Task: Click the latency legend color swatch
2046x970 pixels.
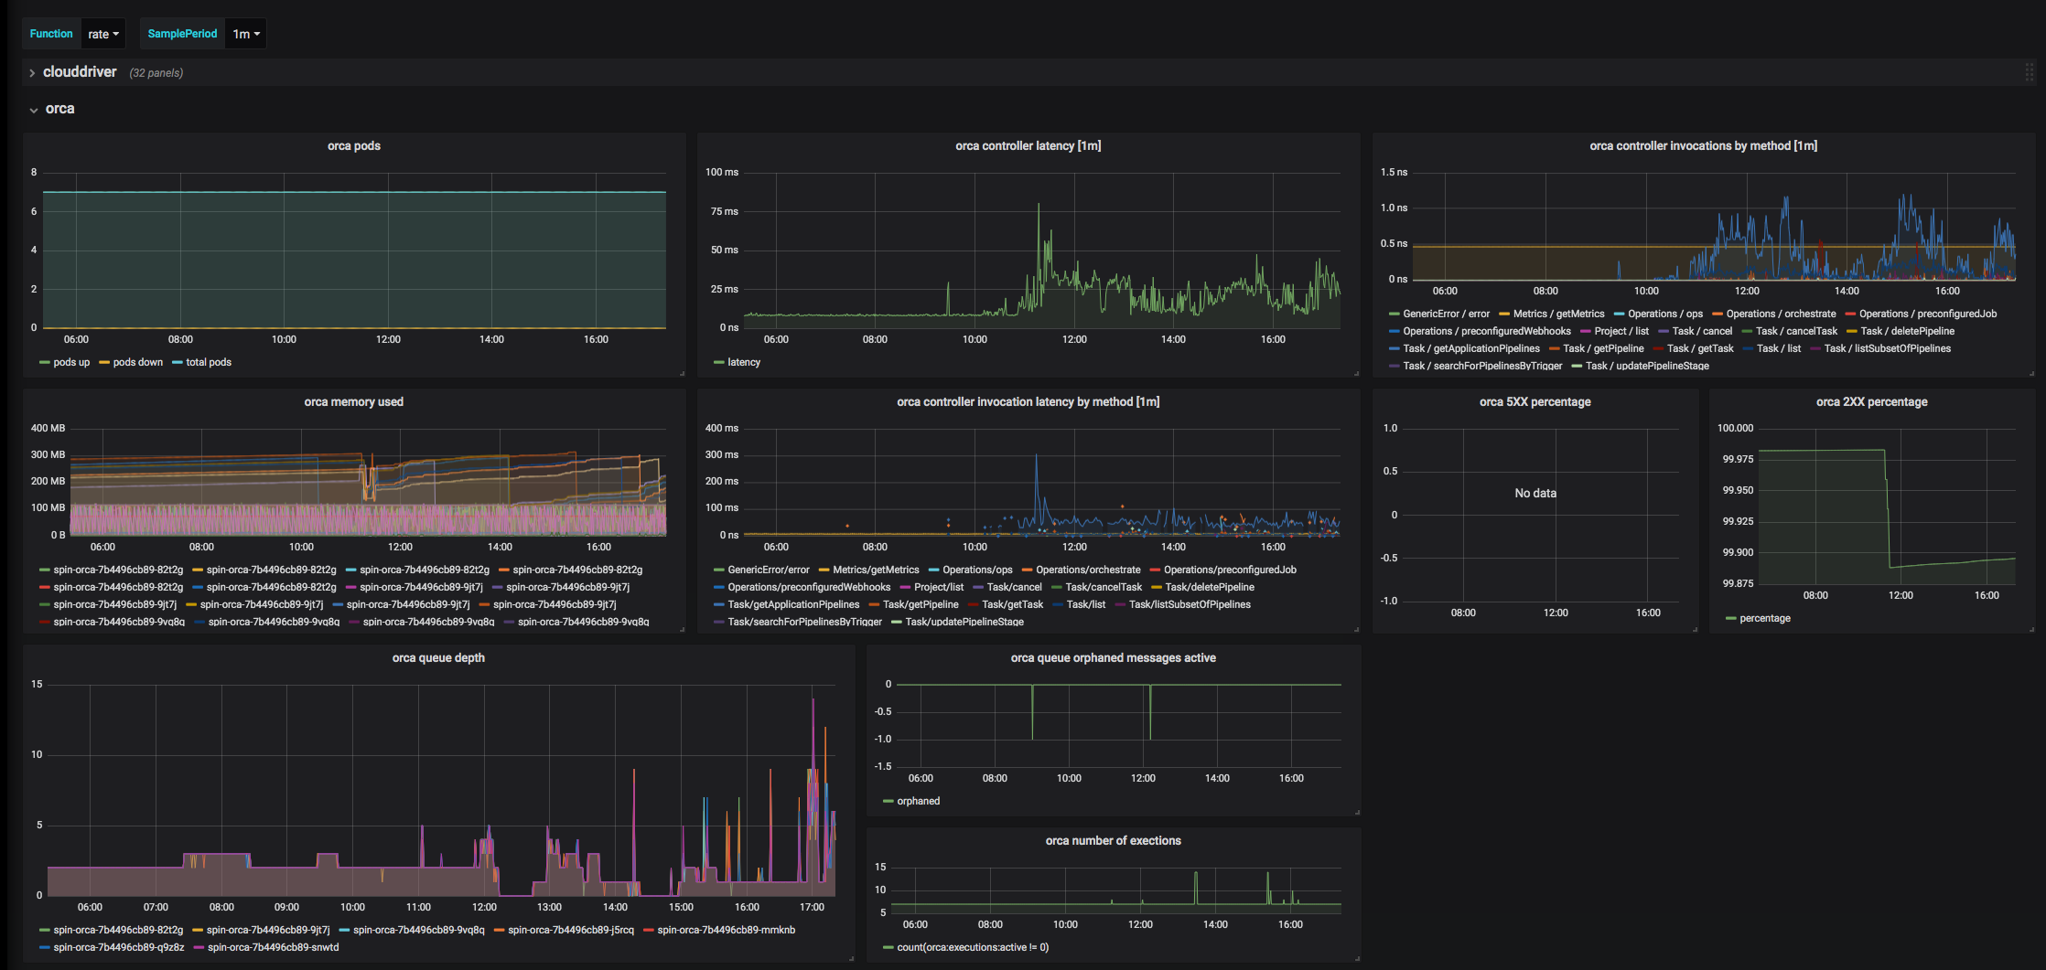Action: click(x=719, y=363)
